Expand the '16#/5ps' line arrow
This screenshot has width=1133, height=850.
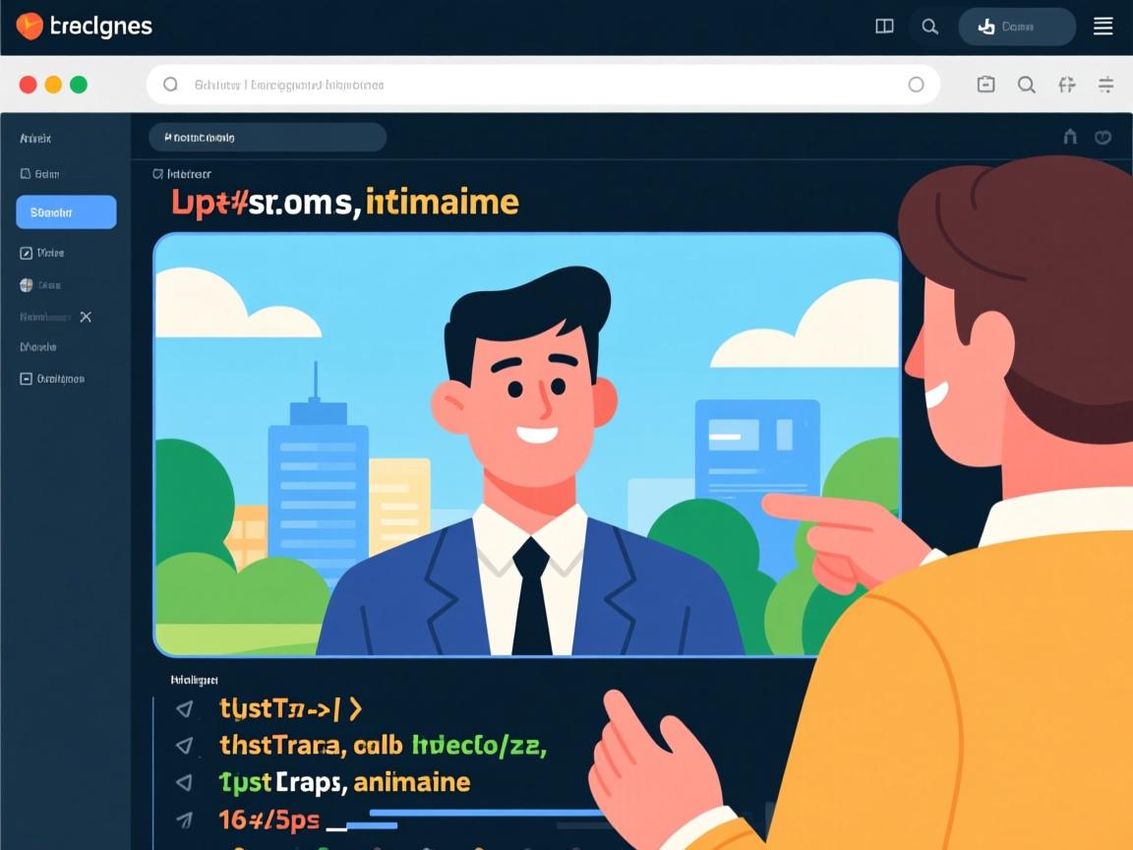click(183, 819)
